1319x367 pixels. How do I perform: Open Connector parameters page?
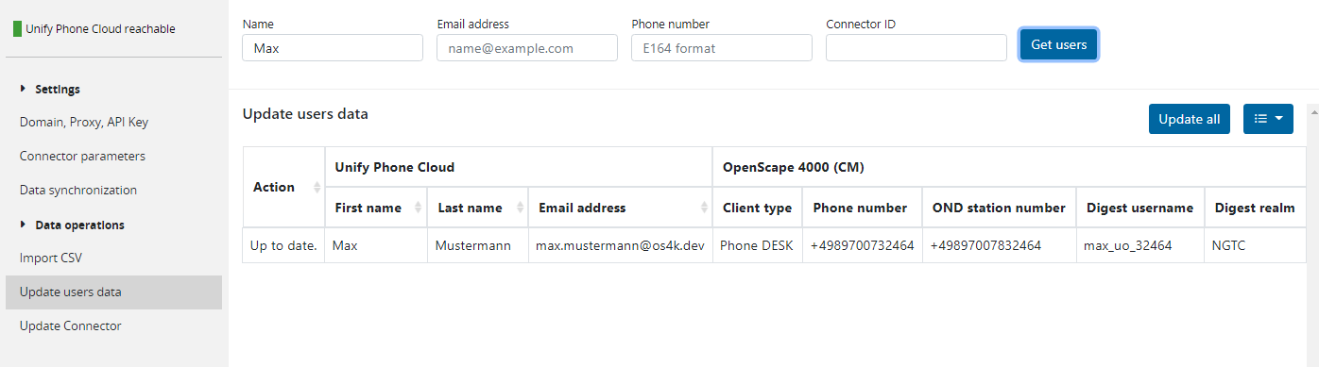[x=82, y=157]
